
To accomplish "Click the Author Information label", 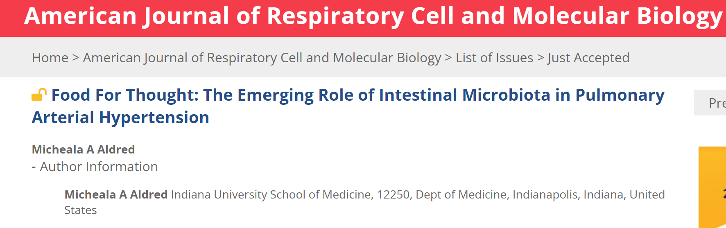I will (99, 167).
